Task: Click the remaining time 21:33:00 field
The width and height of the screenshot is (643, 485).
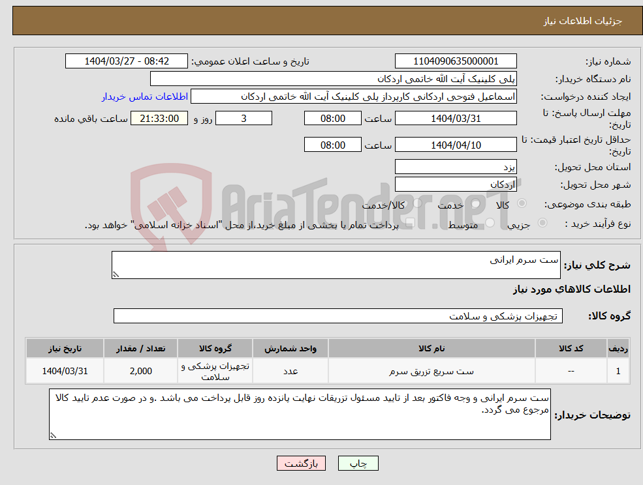Action: (159, 119)
